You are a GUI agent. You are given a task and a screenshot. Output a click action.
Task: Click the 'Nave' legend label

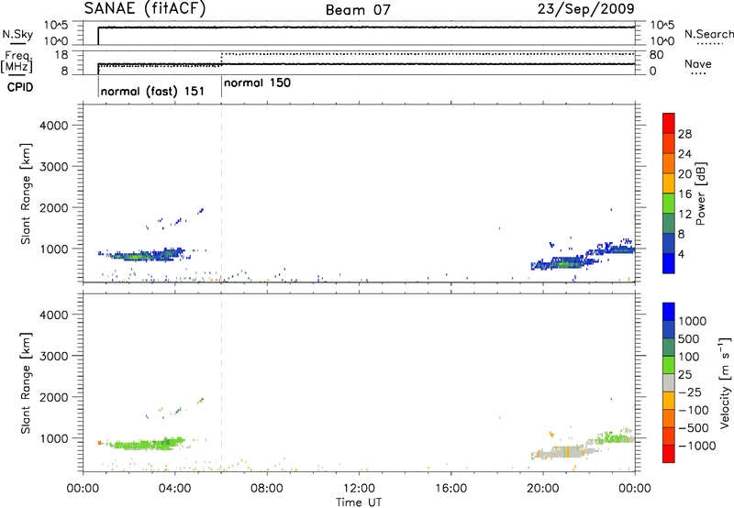(697, 64)
